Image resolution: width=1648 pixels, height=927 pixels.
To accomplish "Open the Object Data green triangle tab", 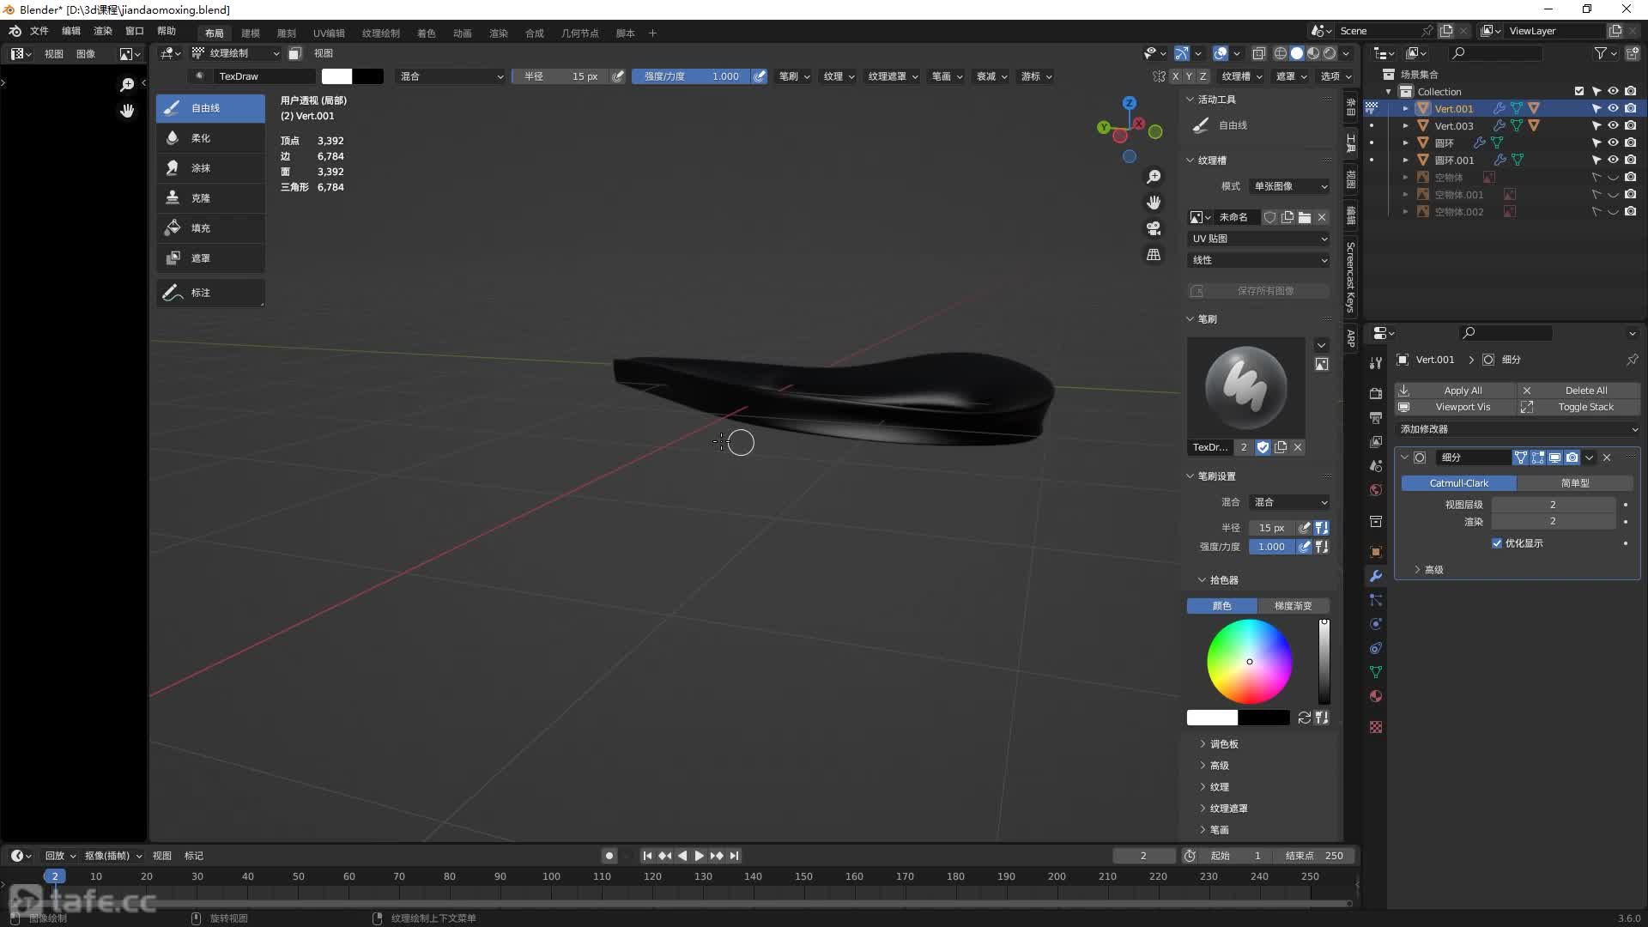I will coord(1376,672).
